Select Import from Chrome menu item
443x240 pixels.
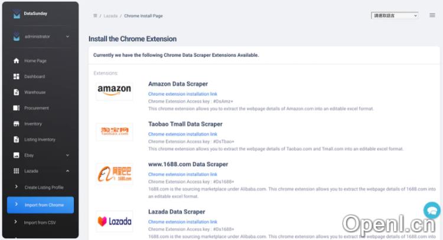pyautogui.click(x=44, y=205)
